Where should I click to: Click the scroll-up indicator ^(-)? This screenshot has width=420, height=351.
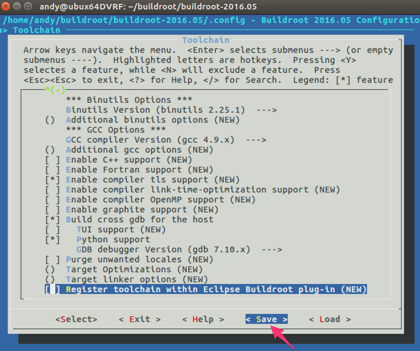coord(55,90)
